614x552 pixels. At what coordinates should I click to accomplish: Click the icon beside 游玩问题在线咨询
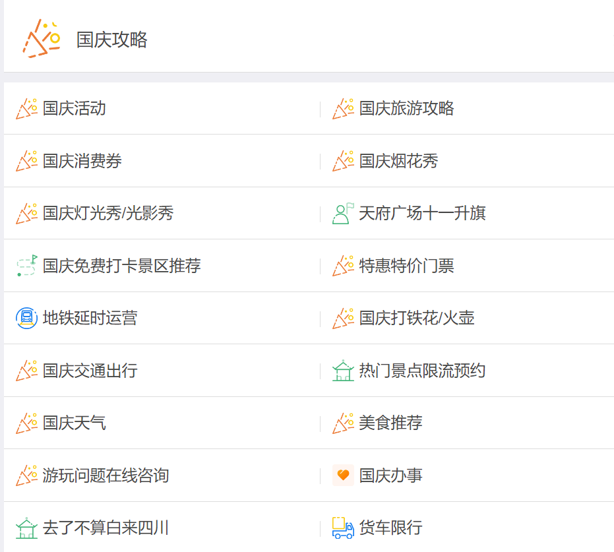click(x=26, y=475)
